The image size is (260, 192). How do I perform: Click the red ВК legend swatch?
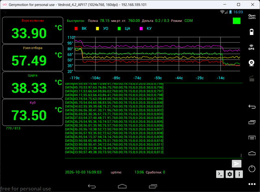(x=76, y=28)
